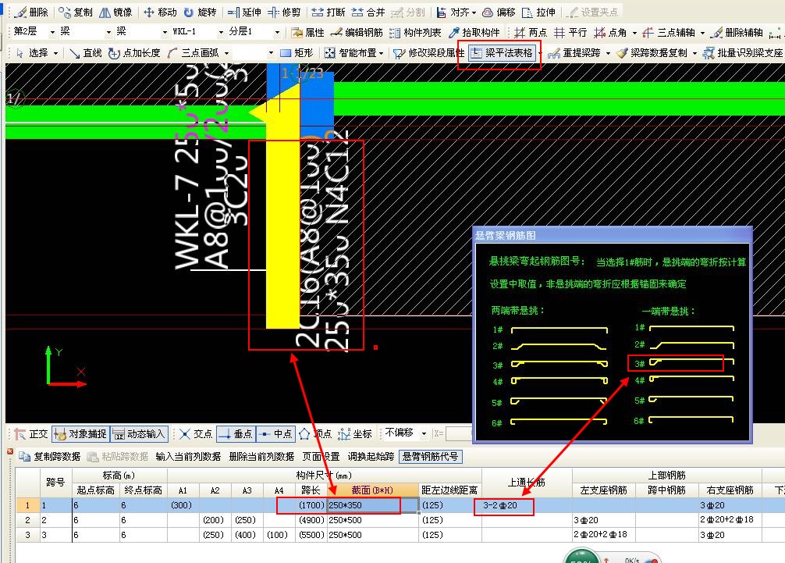Click span 2 left support 3⌀20 cell
Screen dimensions: 785x563
(604, 520)
